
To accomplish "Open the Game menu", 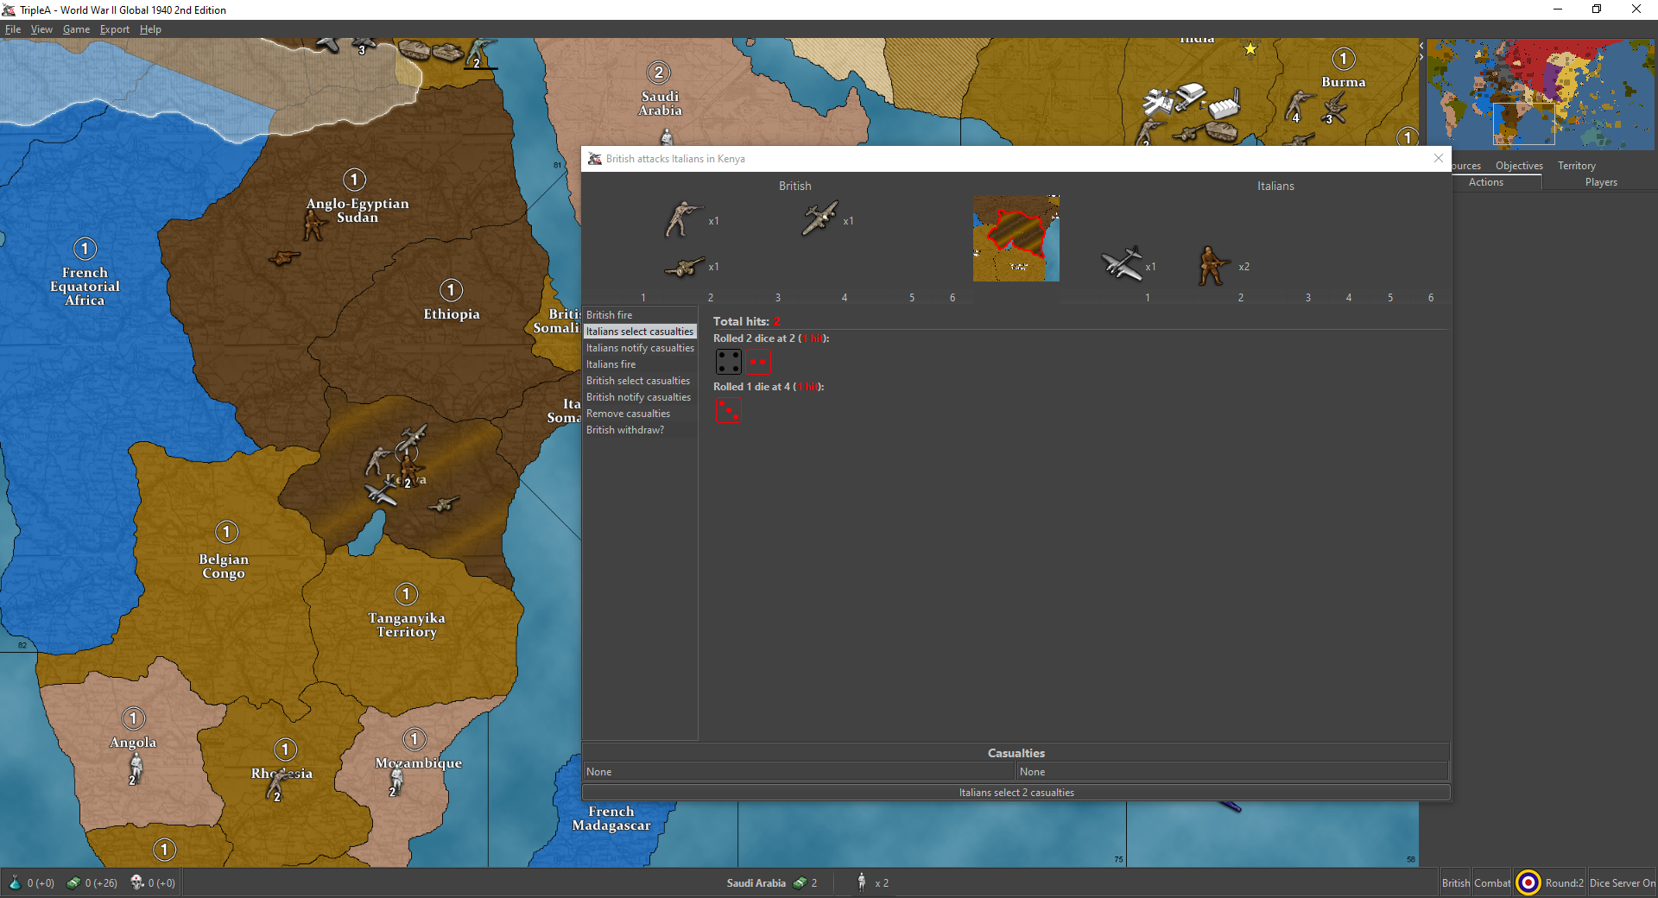I will click(x=76, y=29).
